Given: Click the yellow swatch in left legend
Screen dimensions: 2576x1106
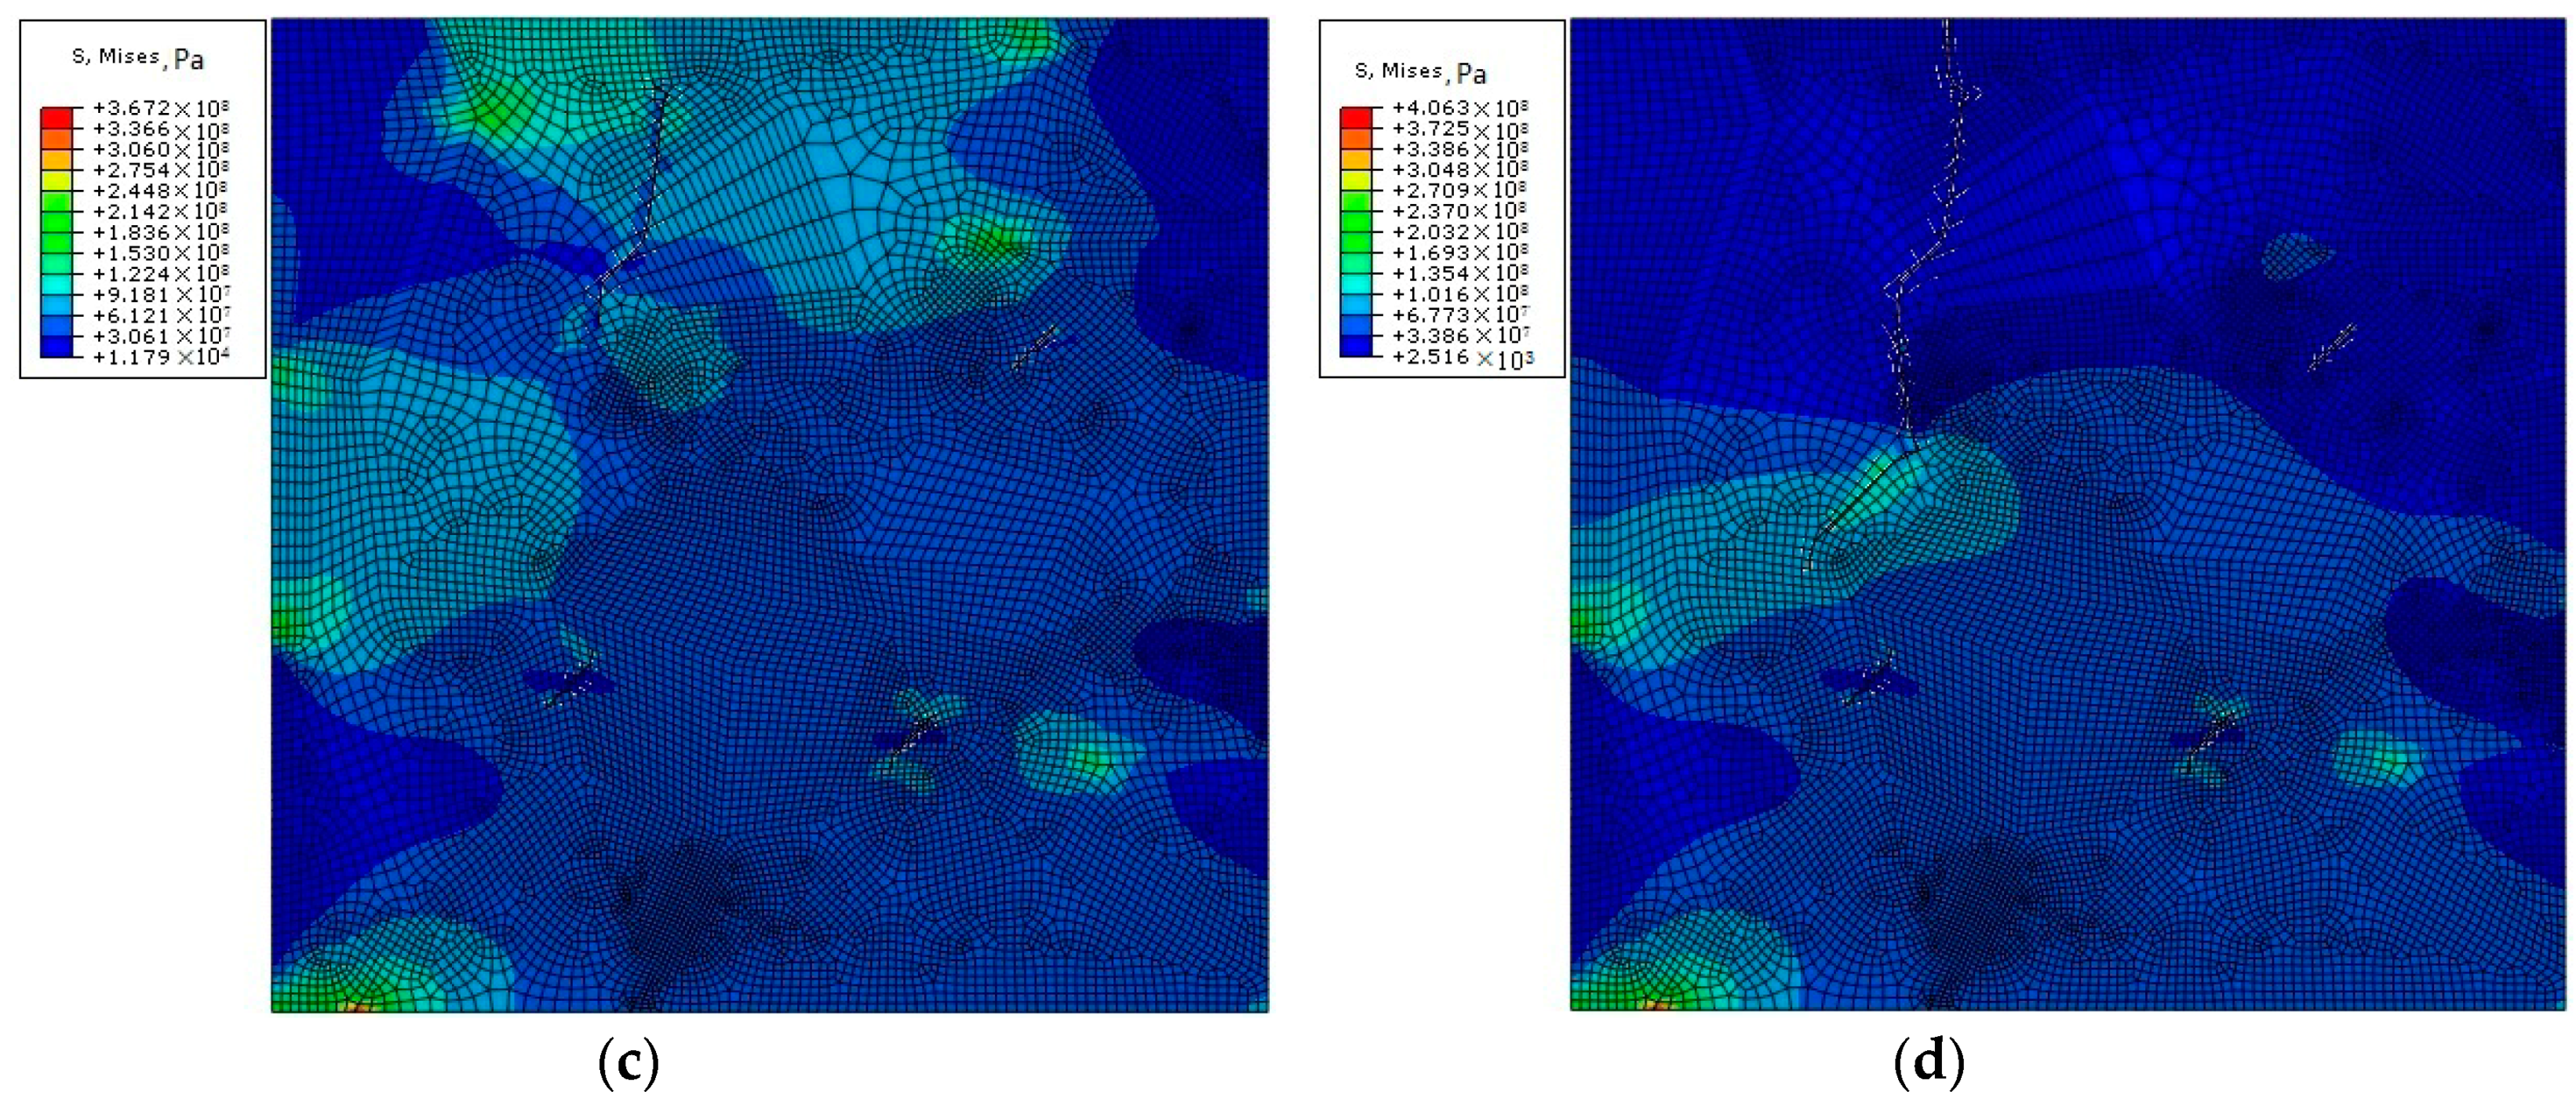Looking at the screenshot, I should click(x=56, y=180).
